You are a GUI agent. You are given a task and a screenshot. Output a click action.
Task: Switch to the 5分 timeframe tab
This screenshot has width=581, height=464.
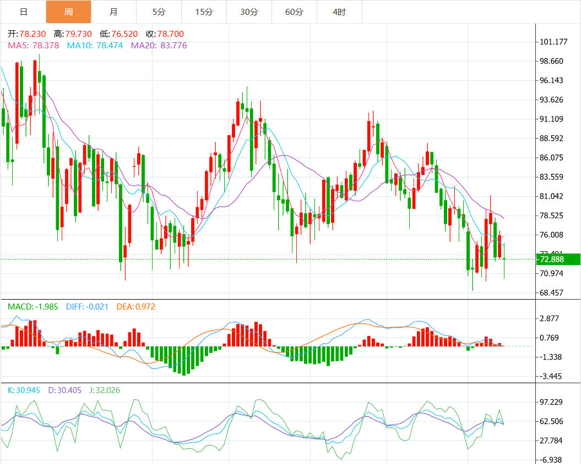coord(159,12)
